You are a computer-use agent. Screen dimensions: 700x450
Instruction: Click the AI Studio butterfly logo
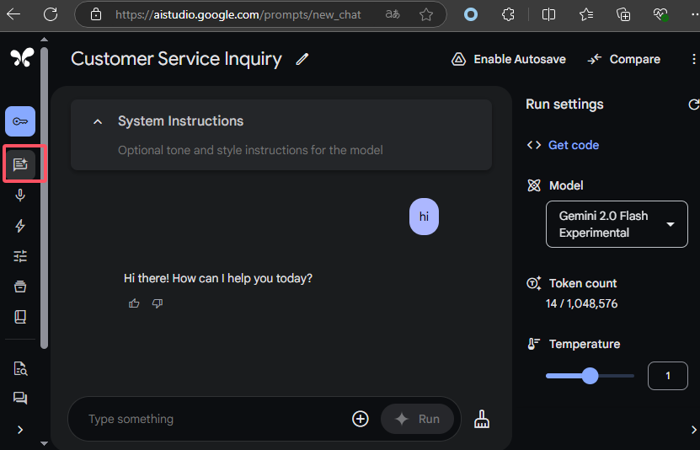coord(22,58)
